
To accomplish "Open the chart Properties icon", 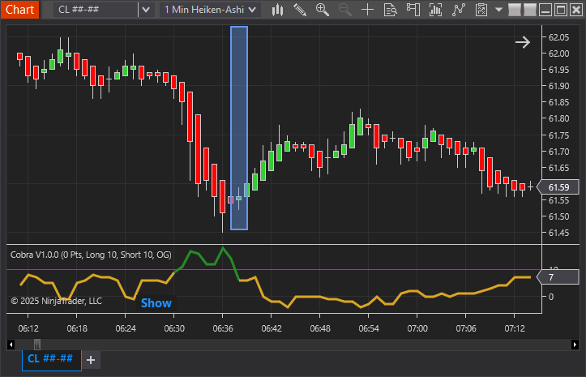I will pyautogui.click(x=481, y=10).
